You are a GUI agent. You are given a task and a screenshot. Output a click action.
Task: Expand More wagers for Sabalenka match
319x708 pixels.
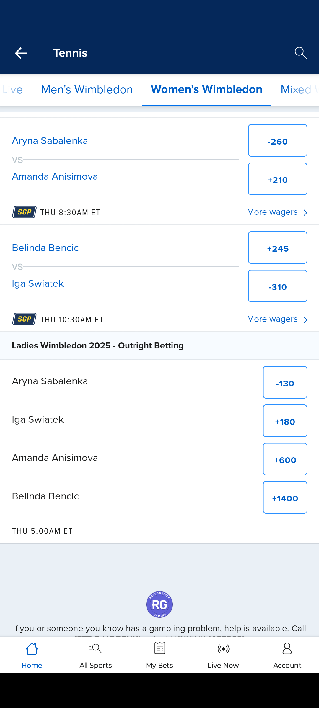click(277, 212)
